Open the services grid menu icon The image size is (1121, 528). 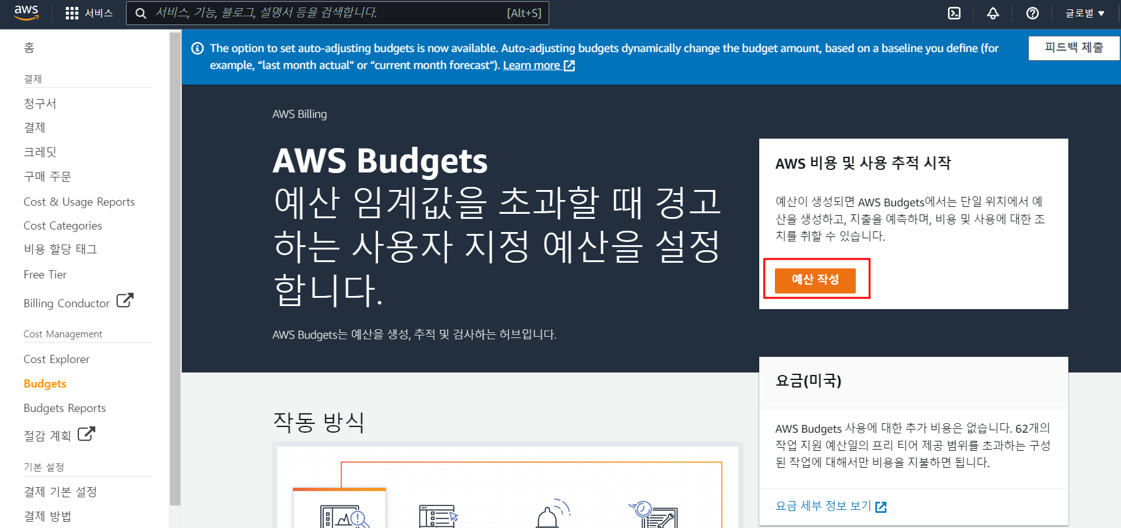click(x=72, y=13)
